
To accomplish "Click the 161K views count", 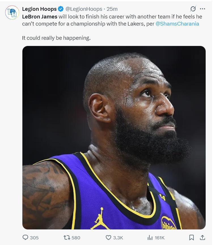I will pyautogui.click(x=160, y=238).
